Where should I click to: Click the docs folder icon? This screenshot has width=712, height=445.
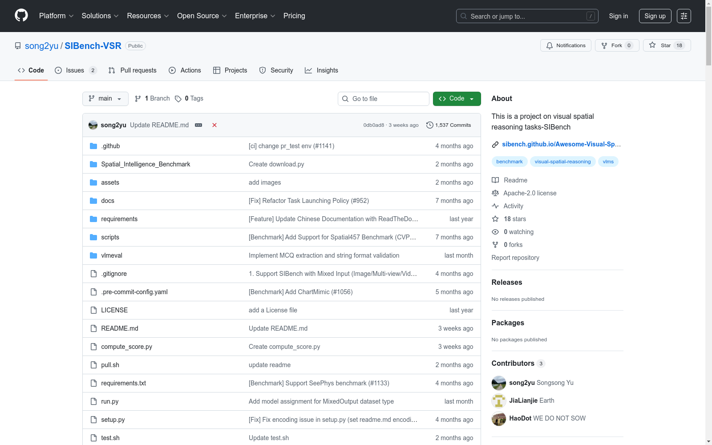coord(93,201)
